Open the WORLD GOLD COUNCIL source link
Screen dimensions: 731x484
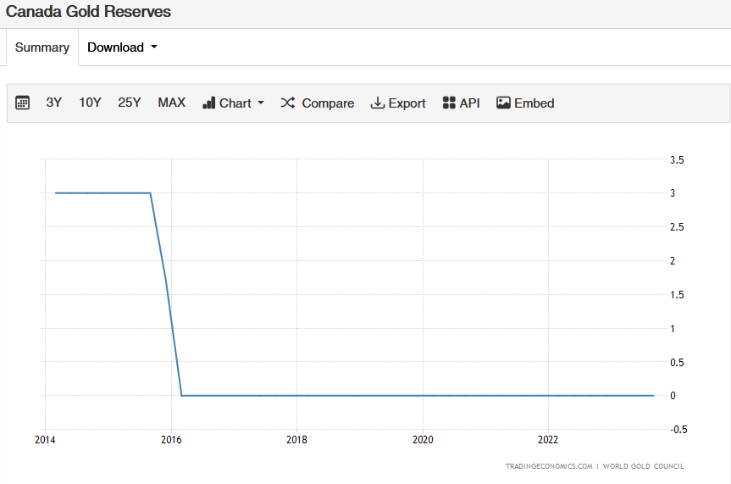644,466
